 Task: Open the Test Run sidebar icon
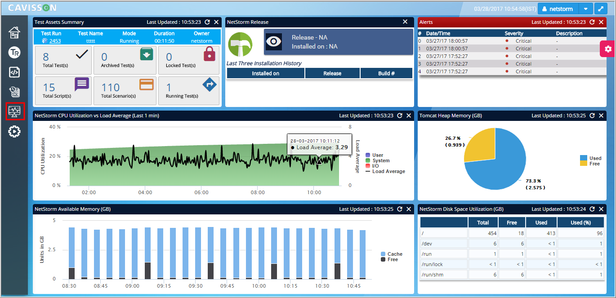pyautogui.click(x=14, y=52)
